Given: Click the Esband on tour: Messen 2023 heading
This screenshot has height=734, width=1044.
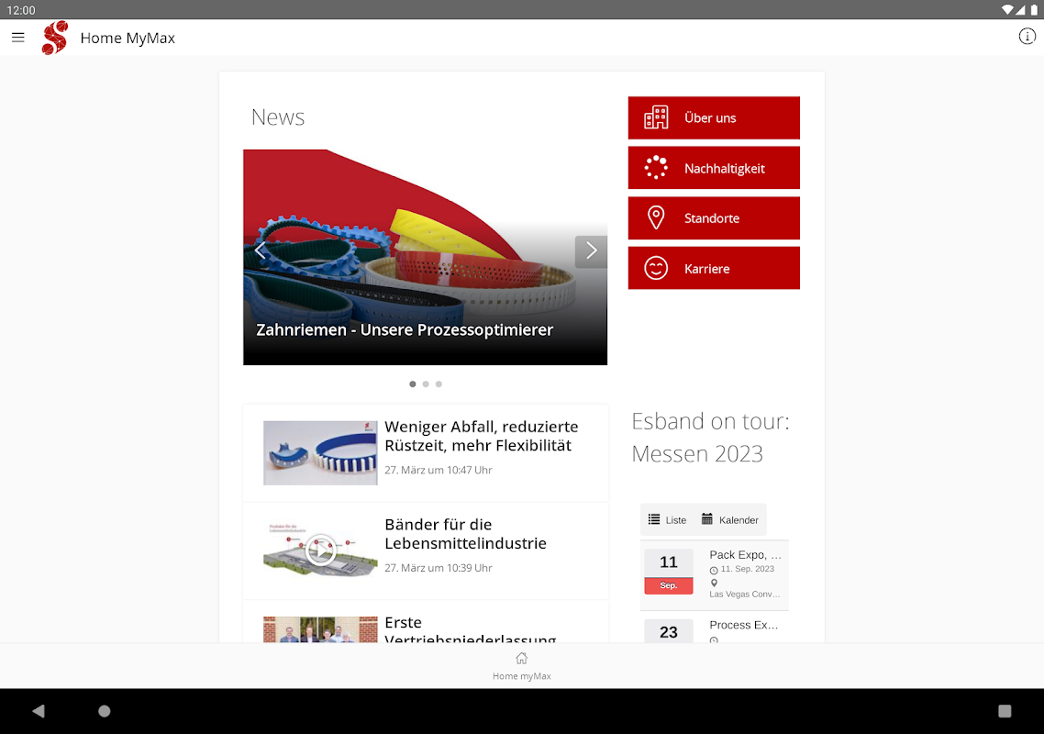Looking at the screenshot, I should pyautogui.click(x=710, y=438).
